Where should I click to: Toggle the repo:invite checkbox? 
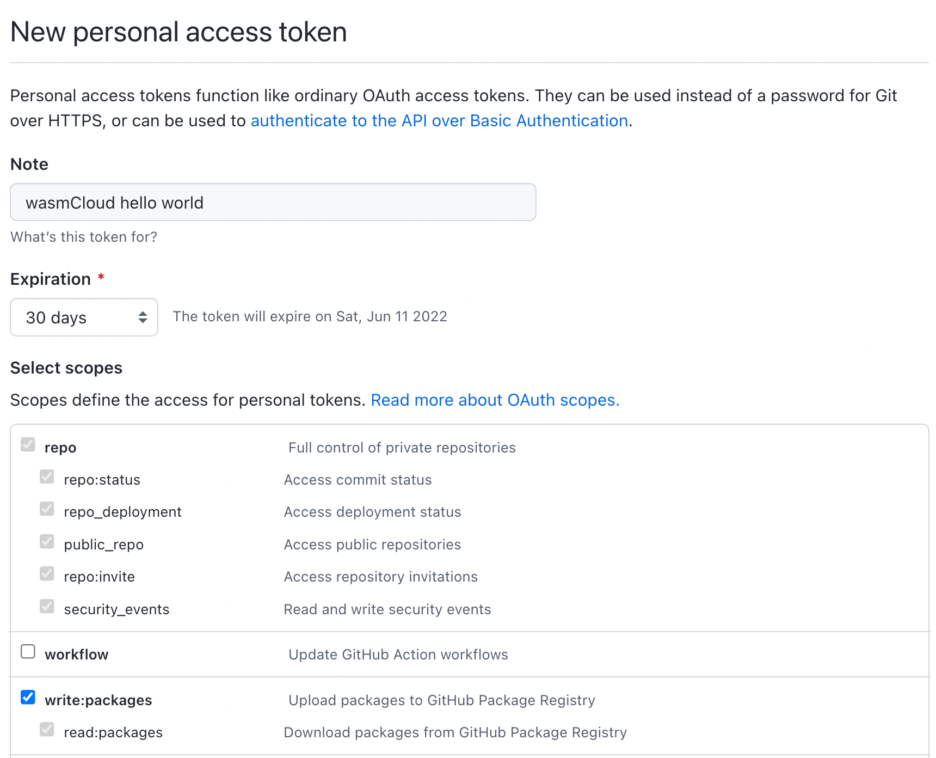[x=47, y=574]
